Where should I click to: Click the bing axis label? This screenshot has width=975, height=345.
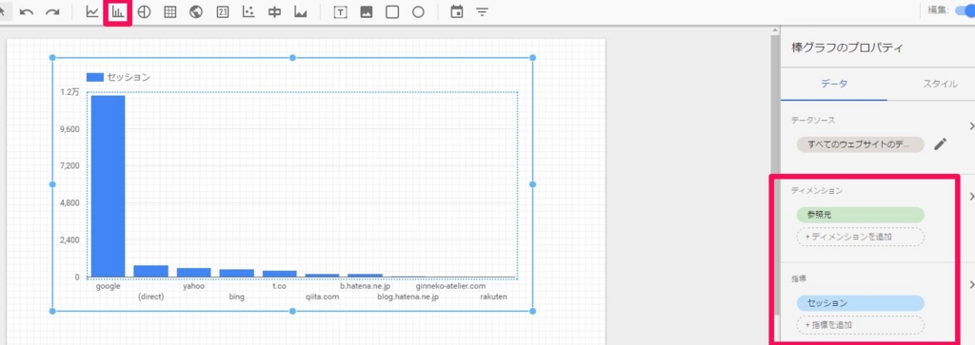click(236, 297)
